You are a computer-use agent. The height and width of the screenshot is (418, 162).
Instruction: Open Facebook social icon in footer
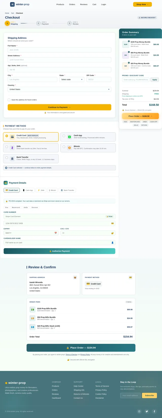[154, 411]
